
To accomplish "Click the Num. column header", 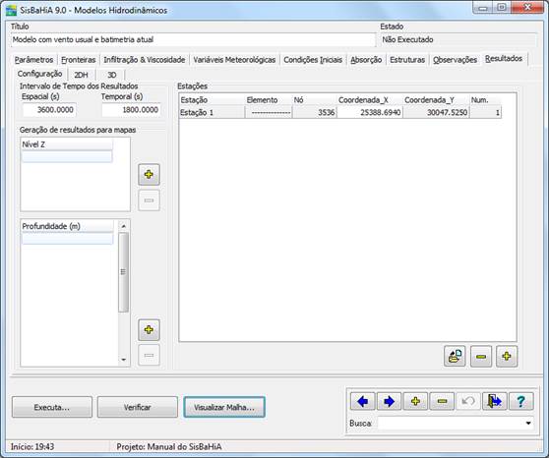I will tap(485, 100).
